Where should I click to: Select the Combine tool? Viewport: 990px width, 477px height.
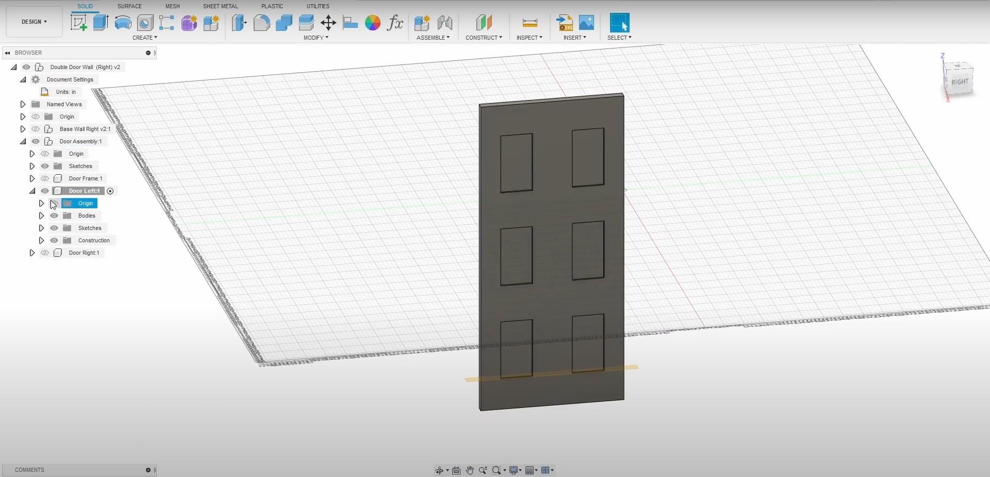point(284,23)
